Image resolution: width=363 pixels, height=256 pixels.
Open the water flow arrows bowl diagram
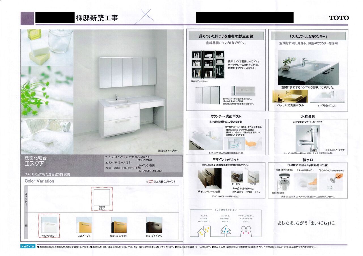(234, 144)
